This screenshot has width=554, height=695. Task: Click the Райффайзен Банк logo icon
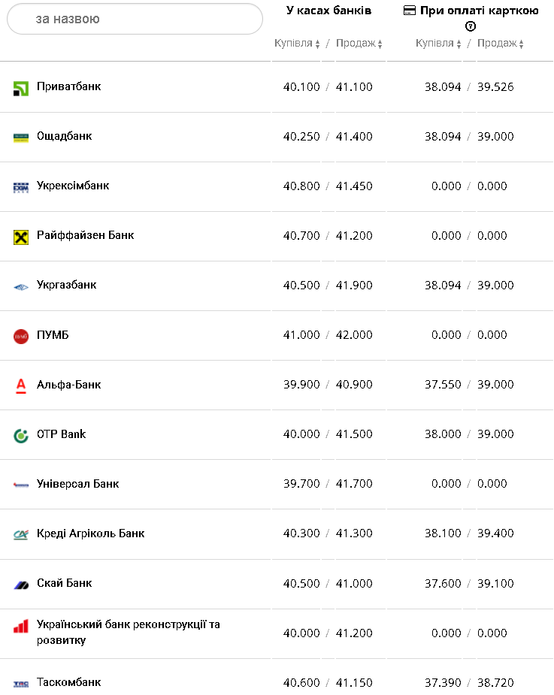21,237
